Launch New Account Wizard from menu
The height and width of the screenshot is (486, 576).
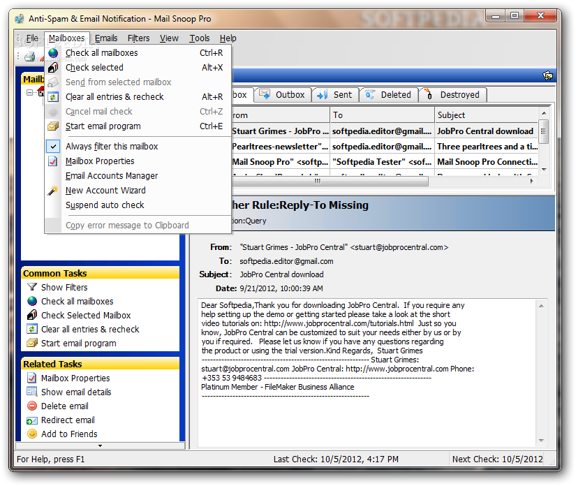138,191
